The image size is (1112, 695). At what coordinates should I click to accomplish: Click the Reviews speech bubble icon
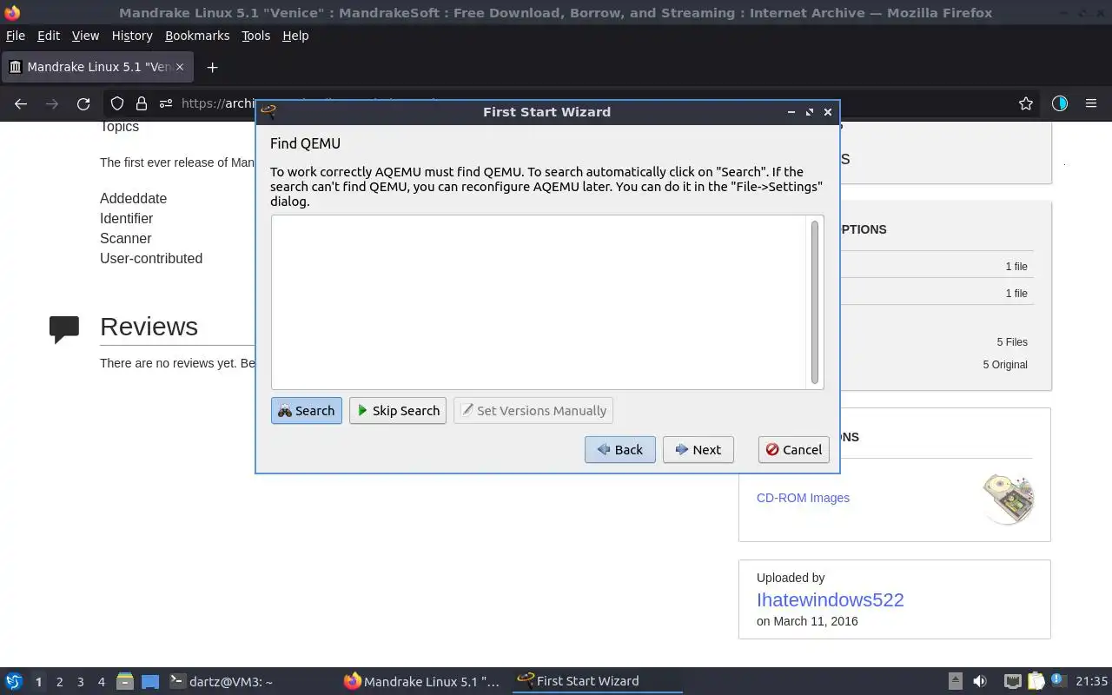coord(64,329)
